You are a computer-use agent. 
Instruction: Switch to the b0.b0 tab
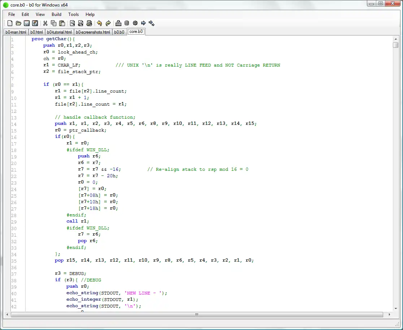(119, 32)
